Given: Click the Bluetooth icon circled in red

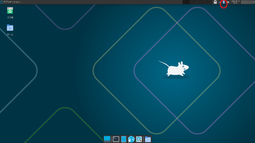Looking at the screenshot, I should 224,2.
